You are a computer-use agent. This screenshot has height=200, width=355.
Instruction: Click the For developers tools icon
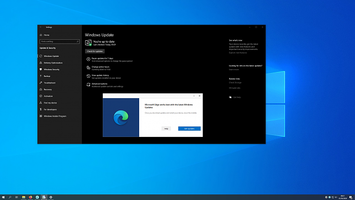[x=41, y=109]
